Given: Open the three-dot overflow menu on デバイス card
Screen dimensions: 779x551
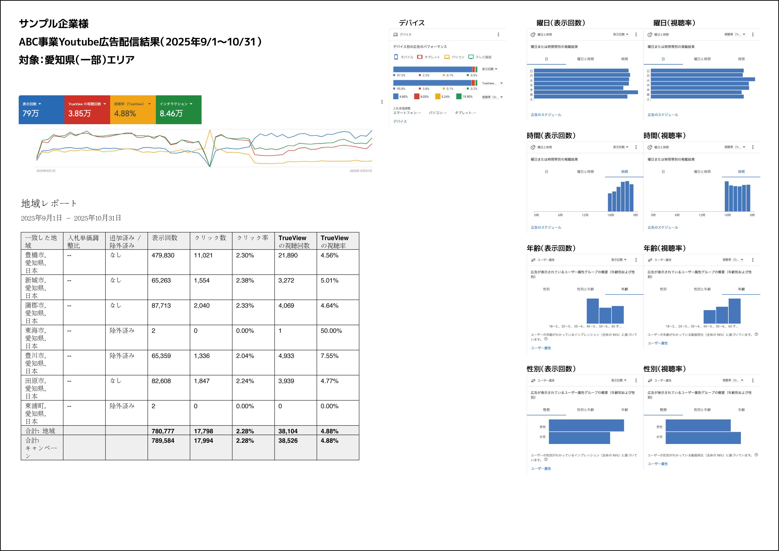Looking at the screenshot, I should [498, 35].
